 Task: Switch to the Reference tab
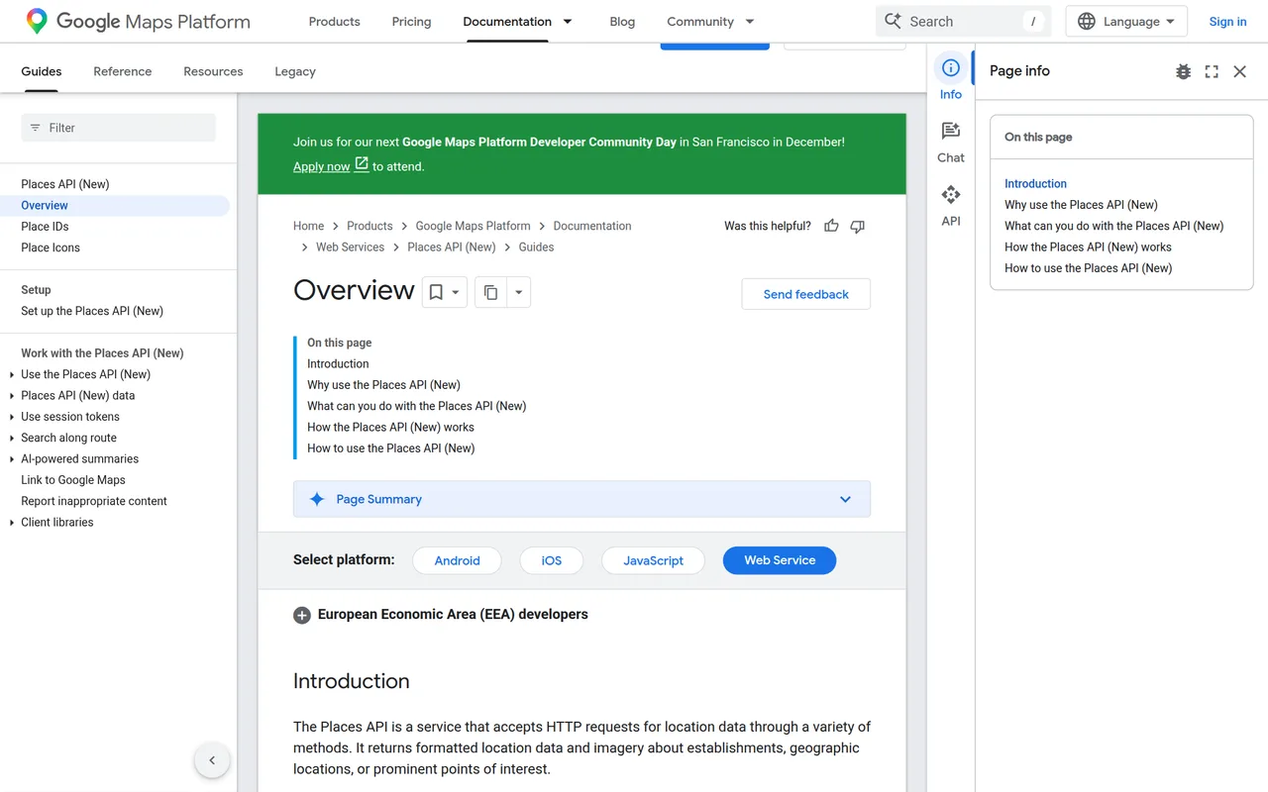pos(123,71)
